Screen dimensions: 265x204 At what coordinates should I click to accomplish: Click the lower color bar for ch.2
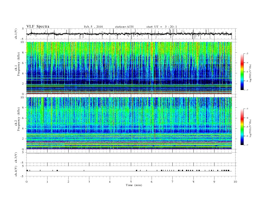click(x=242, y=127)
